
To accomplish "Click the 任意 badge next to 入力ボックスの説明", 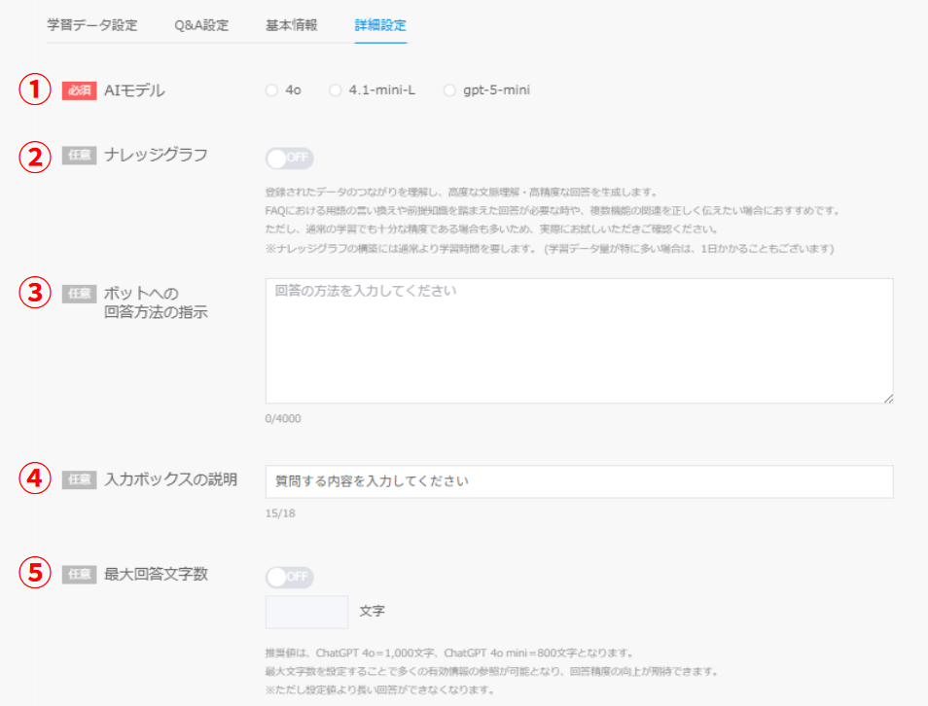I will coord(79,479).
